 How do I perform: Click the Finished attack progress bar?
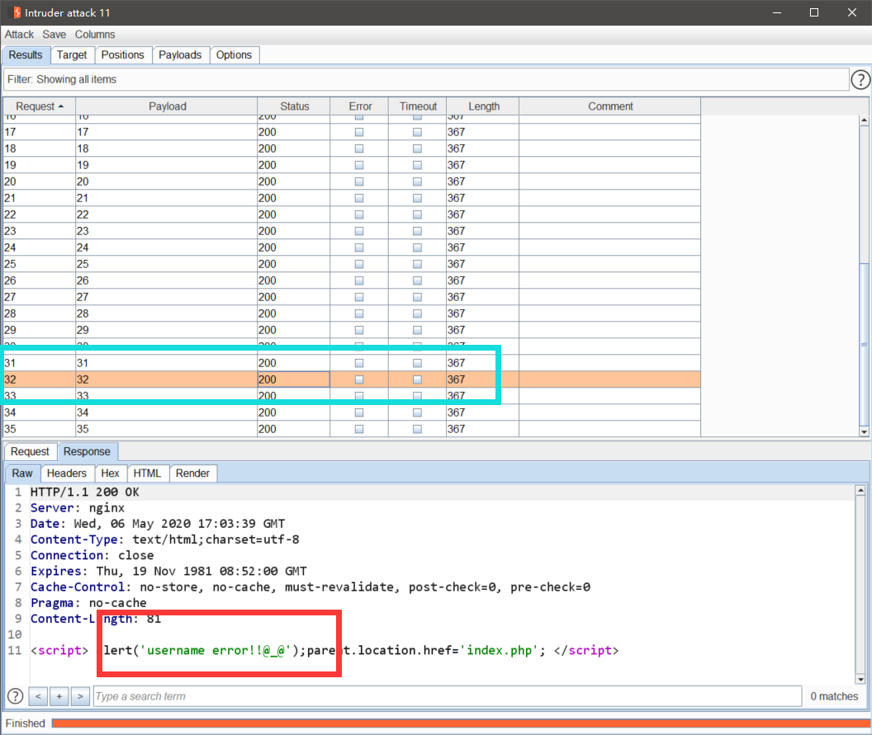pyautogui.click(x=461, y=723)
